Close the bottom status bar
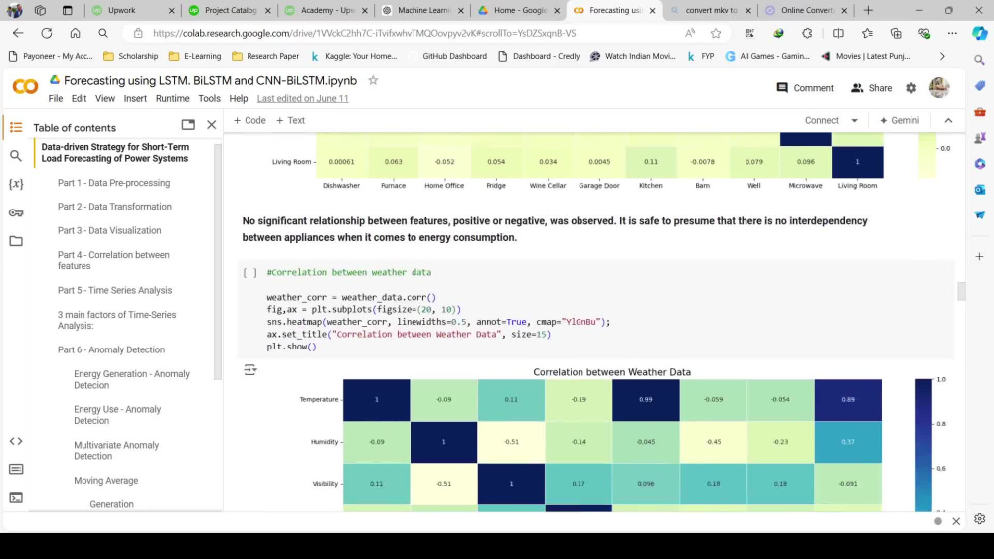Screen dimensions: 994x559 tap(956, 521)
